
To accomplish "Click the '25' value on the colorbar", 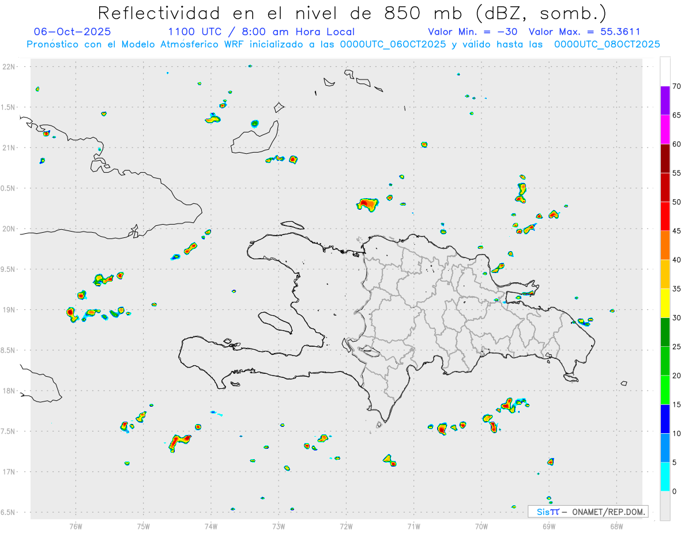I will 676,347.
